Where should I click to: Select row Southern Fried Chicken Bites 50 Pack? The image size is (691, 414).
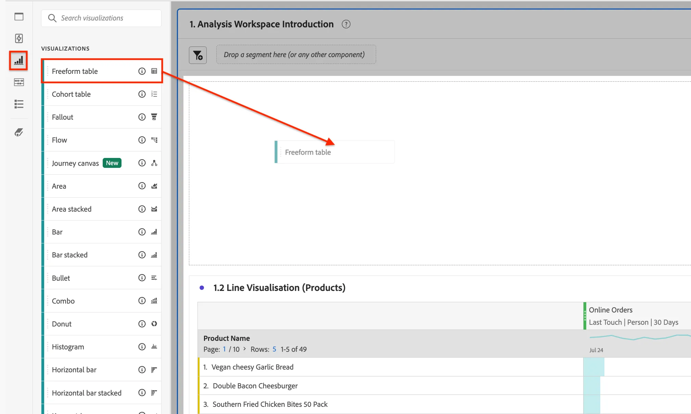click(x=390, y=404)
